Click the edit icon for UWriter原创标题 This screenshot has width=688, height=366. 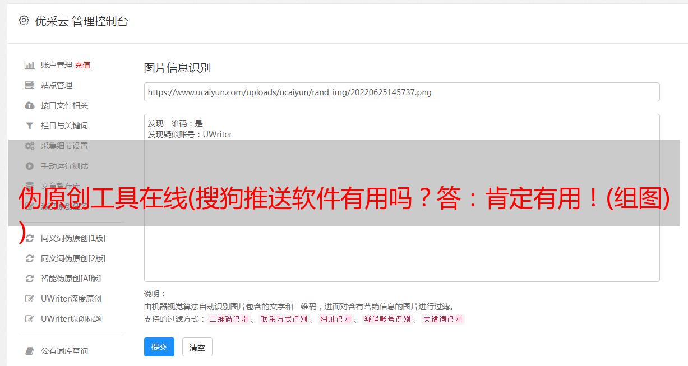click(x=30, y=319)
